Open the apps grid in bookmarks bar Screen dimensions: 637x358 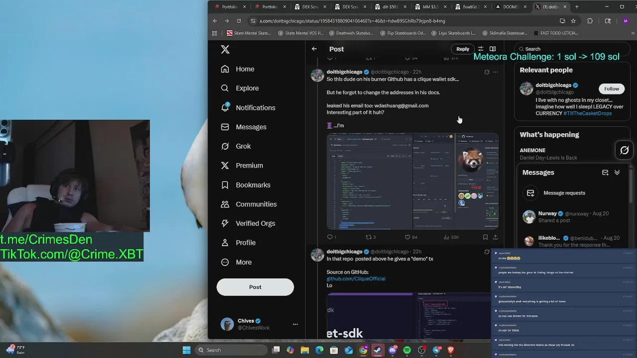[214, 33]
